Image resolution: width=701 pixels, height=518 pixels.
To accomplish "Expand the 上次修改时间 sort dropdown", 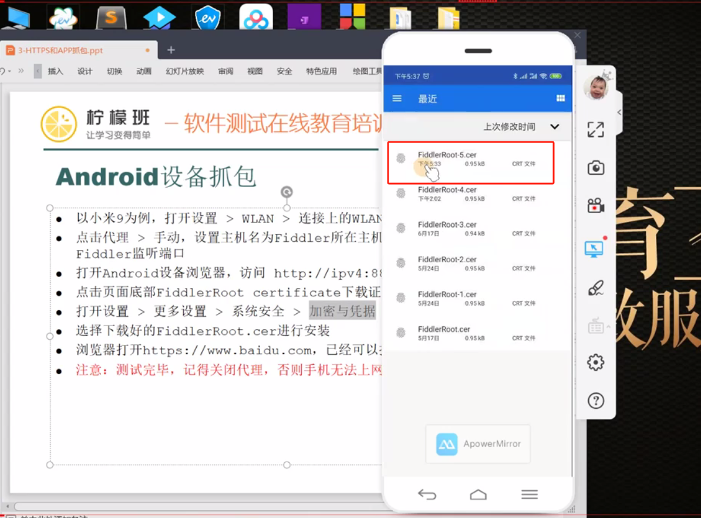I will coord(554,127).
